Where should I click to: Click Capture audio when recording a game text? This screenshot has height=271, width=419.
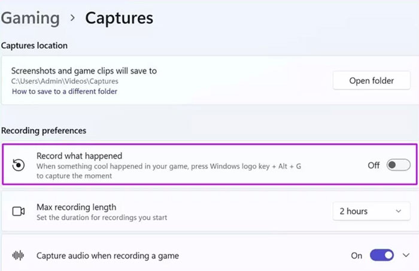coord(108,255)
